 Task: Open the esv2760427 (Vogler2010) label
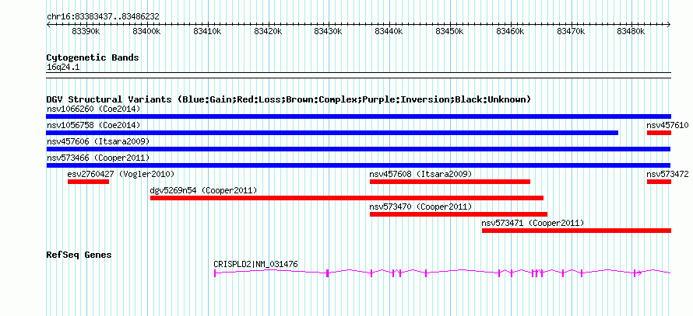click(121, 174)
